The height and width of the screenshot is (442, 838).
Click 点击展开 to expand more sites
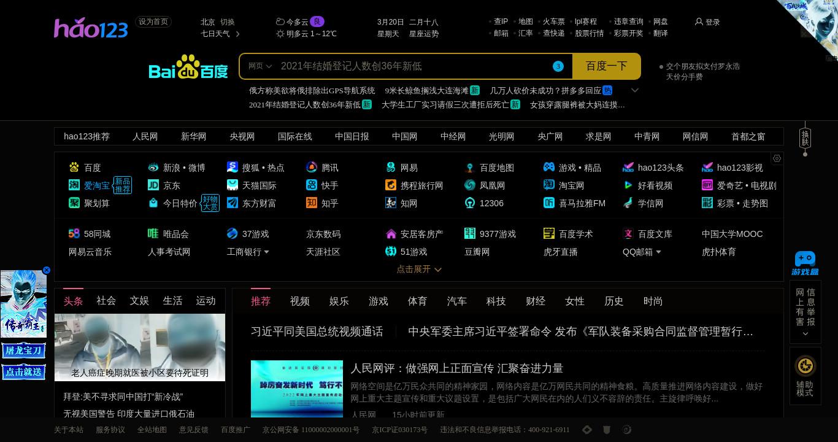click(419, 269)
